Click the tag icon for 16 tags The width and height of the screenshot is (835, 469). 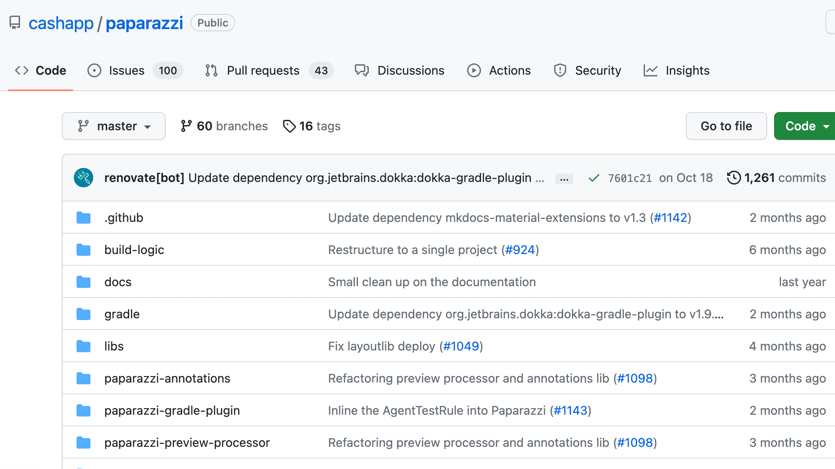pyautogui.click(x=289, y=126)
